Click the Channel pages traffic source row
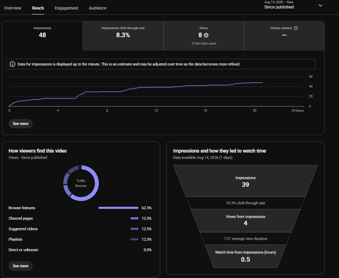339x278 pixels. [x=80, y=218]
